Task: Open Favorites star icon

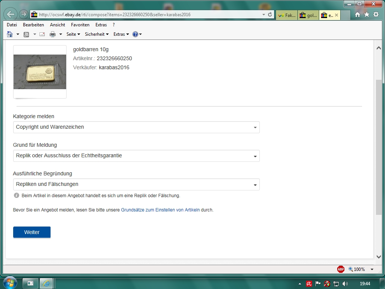Action: pos(367,15)
